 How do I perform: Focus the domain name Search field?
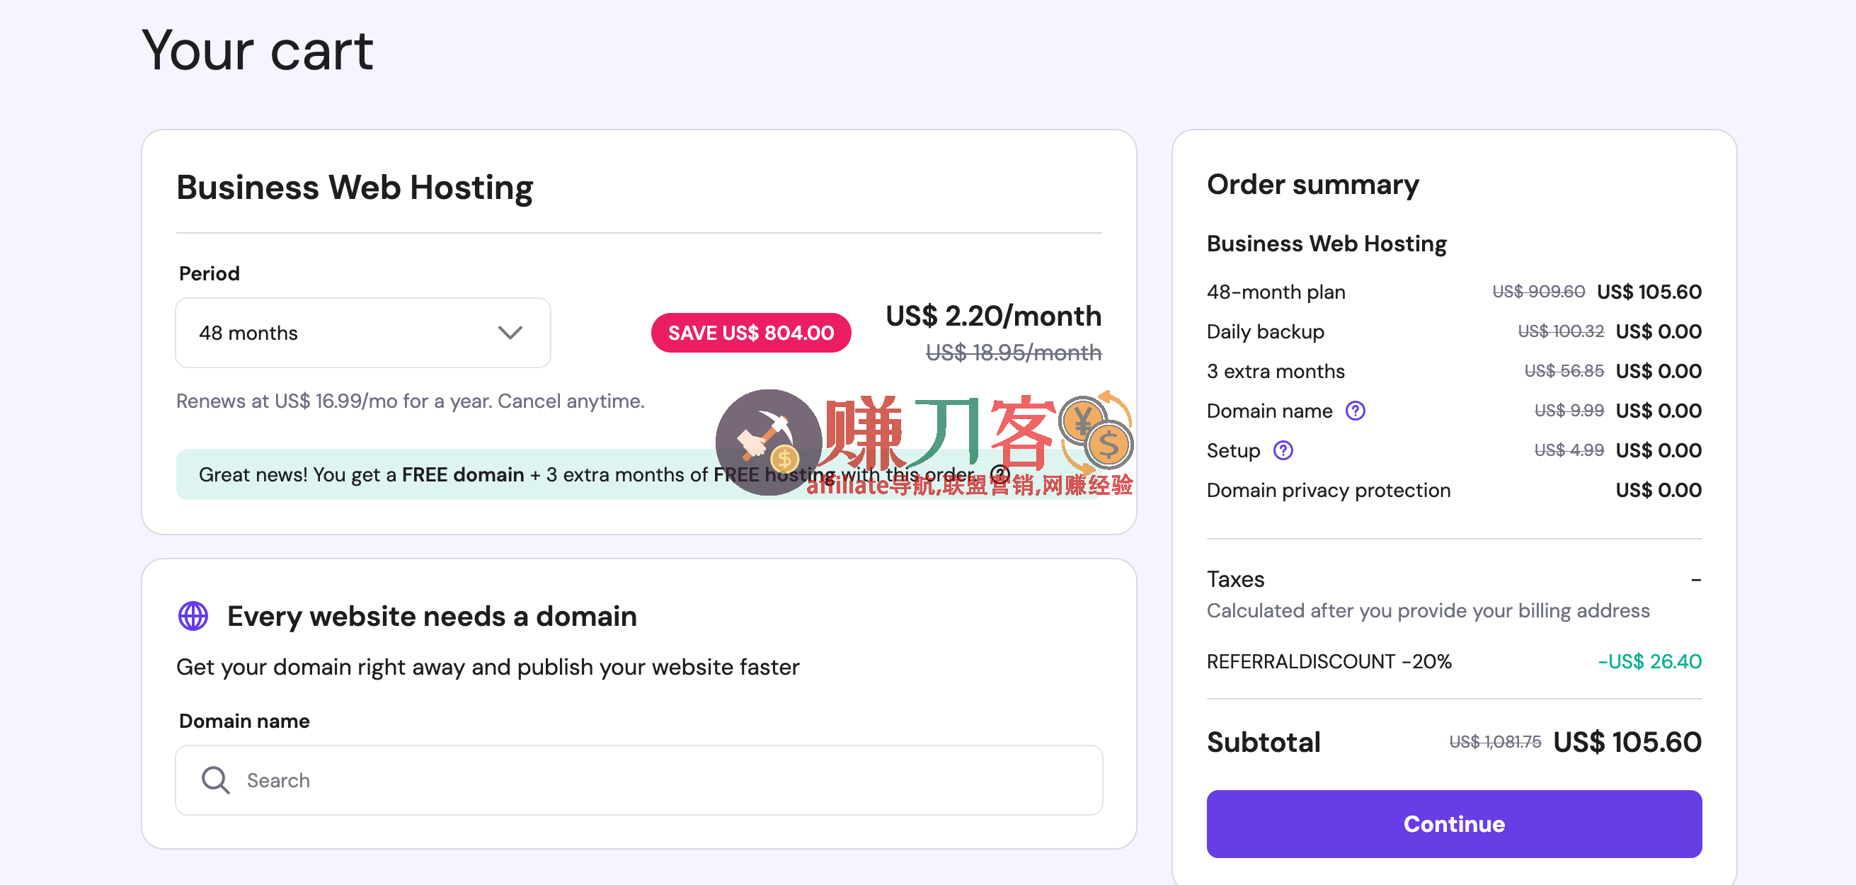(638, 780)
